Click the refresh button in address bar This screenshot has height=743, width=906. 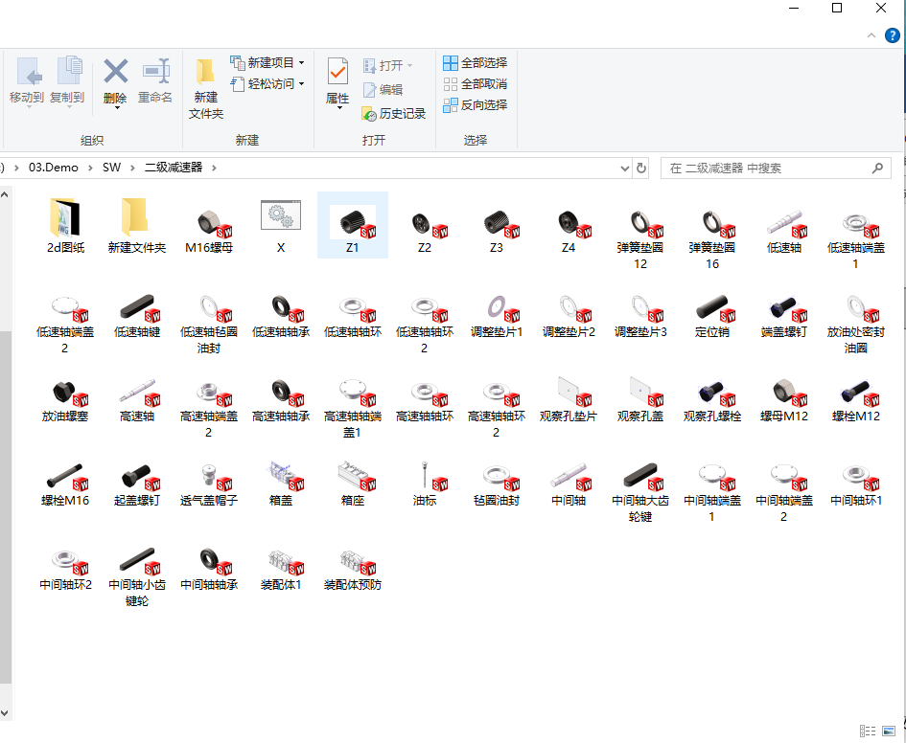[640, 168]
